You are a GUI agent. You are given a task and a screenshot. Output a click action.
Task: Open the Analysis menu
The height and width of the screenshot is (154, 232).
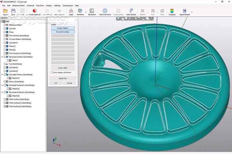[49, 6]
